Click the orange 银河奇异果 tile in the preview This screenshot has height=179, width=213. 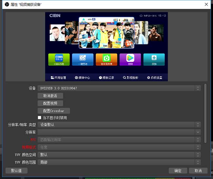pos(106,60)
